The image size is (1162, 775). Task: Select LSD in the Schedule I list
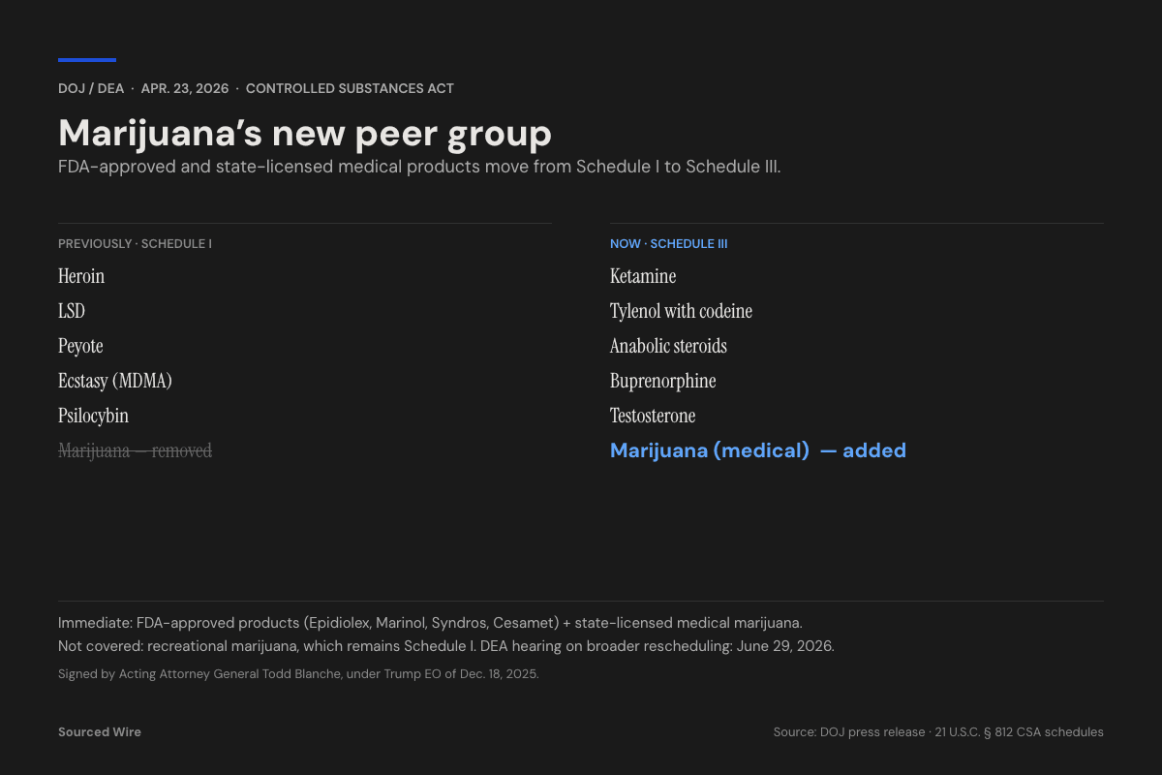(72, 311)
